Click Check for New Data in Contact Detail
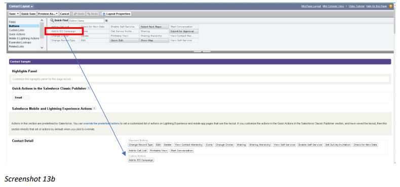Image resolution: width=400 pixels, height=187 pixels. (365, 145)
